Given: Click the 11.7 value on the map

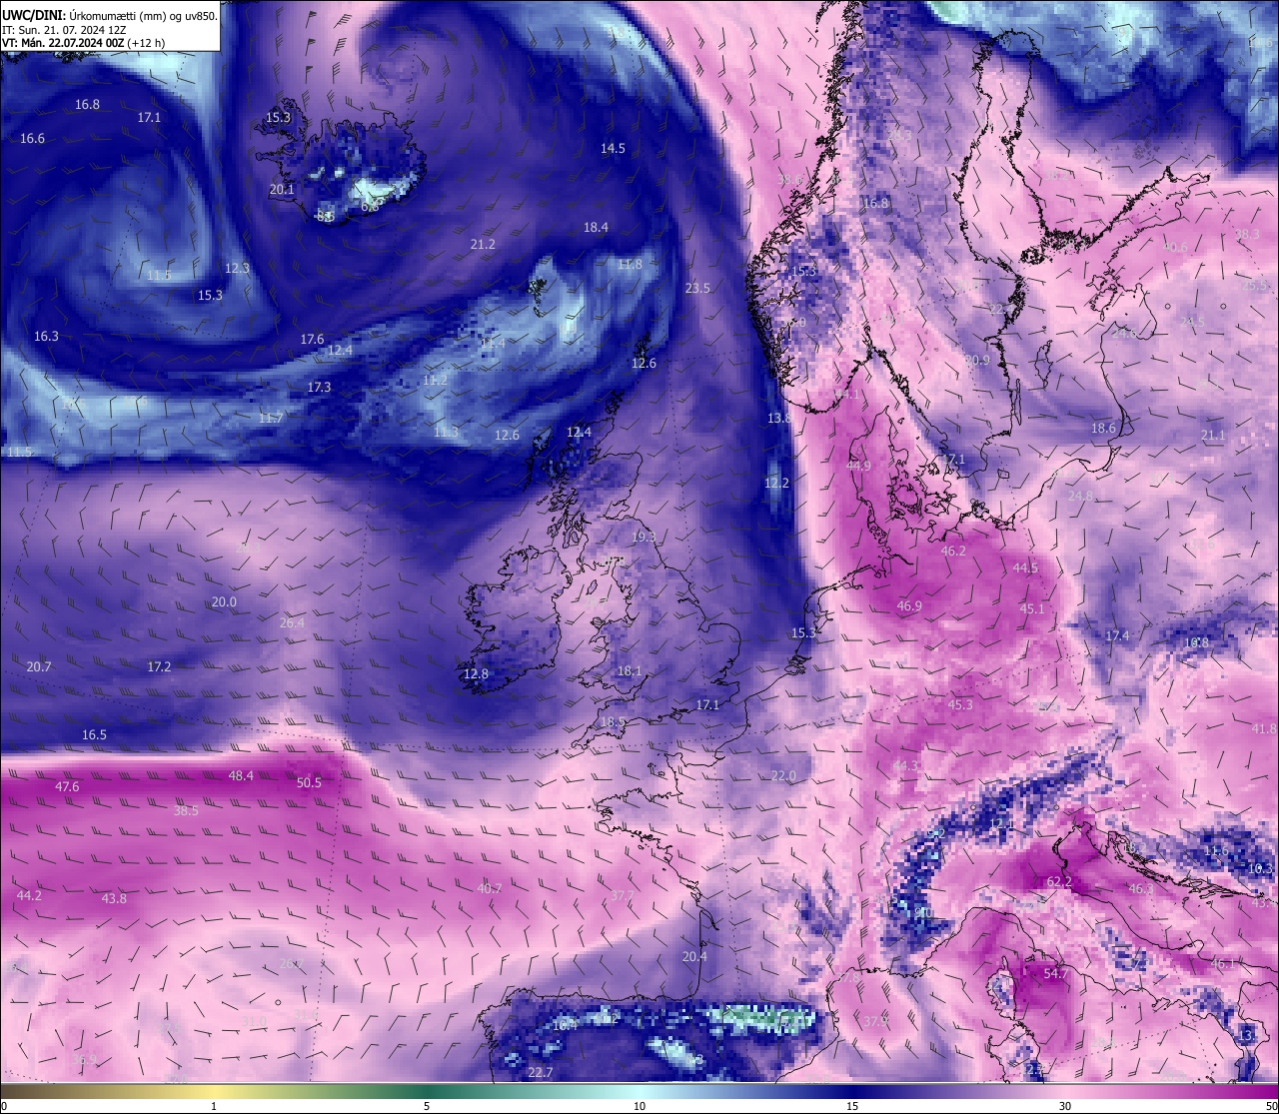Looking at the screenshot, I should click(271, 419).
